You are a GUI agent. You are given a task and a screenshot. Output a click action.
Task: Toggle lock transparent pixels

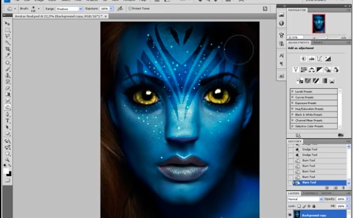click(299, 206)
